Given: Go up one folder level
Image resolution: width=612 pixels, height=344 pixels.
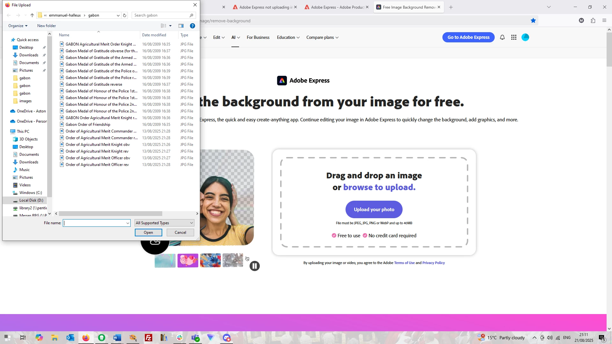Looking at the screenshot, I should 32,15.
